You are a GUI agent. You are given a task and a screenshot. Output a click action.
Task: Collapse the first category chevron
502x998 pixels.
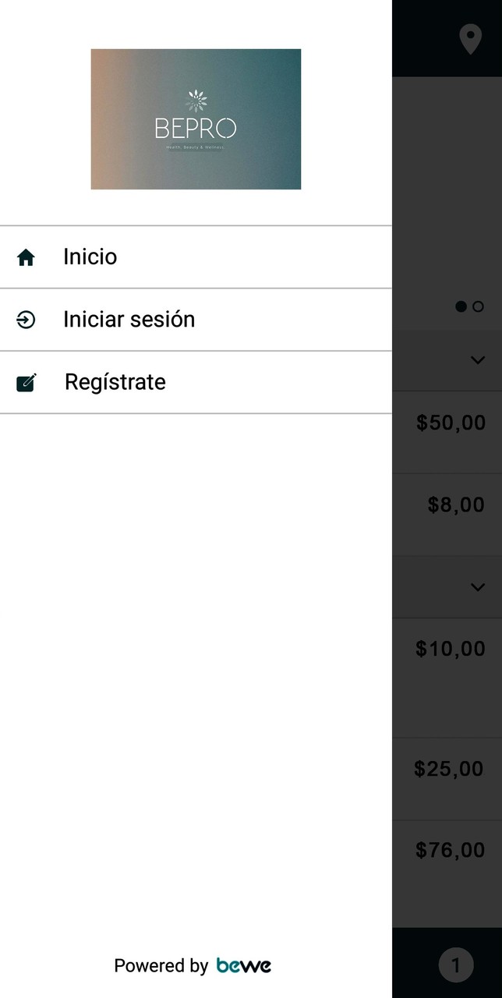[x=478, y=360]
